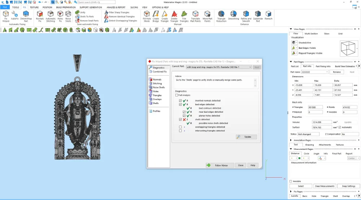Select the Noise Shells icon
The height and width of the screenshot is (200, 361).
(68, 16)
